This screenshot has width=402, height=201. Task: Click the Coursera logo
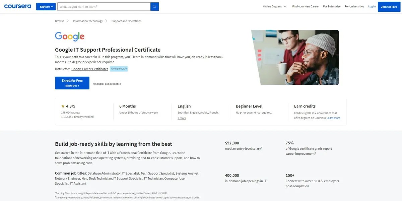[17, 6]
